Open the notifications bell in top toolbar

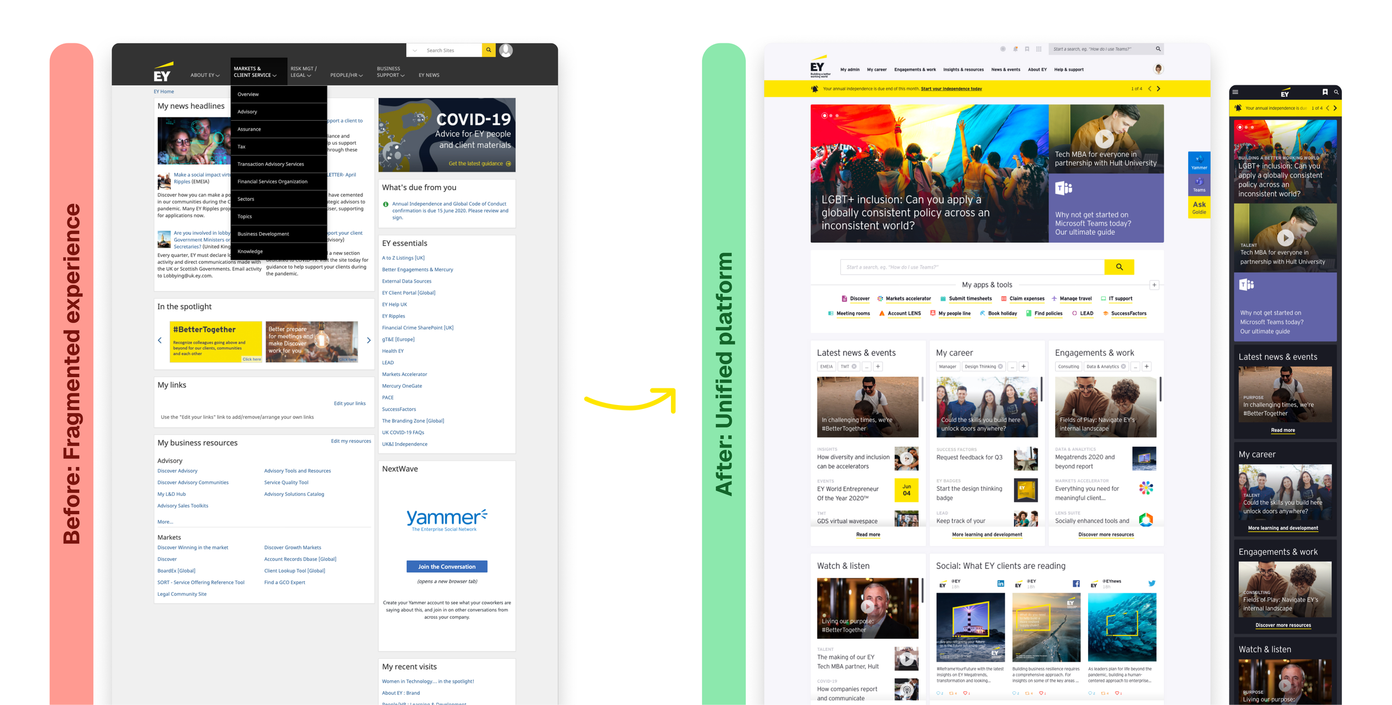click(x=1015, y=49)
